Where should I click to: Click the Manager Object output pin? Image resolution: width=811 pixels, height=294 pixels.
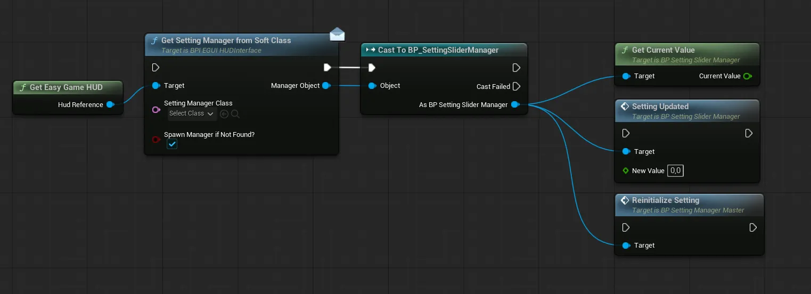point(326,86)
